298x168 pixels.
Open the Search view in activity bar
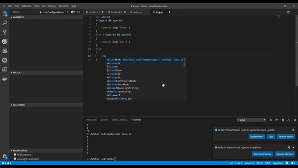click(5, 23)
